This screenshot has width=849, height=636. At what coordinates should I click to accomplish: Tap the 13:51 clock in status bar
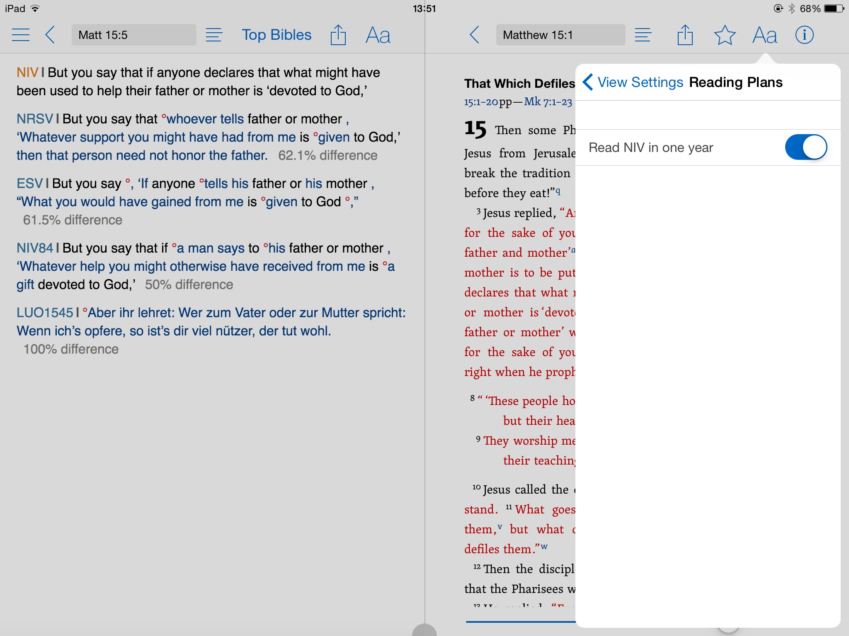(x=424, y=8)
